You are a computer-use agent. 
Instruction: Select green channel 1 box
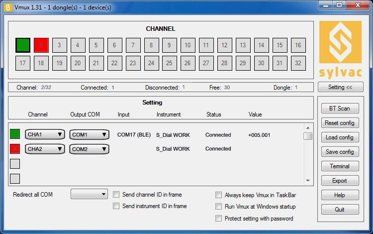coord(22,45)
